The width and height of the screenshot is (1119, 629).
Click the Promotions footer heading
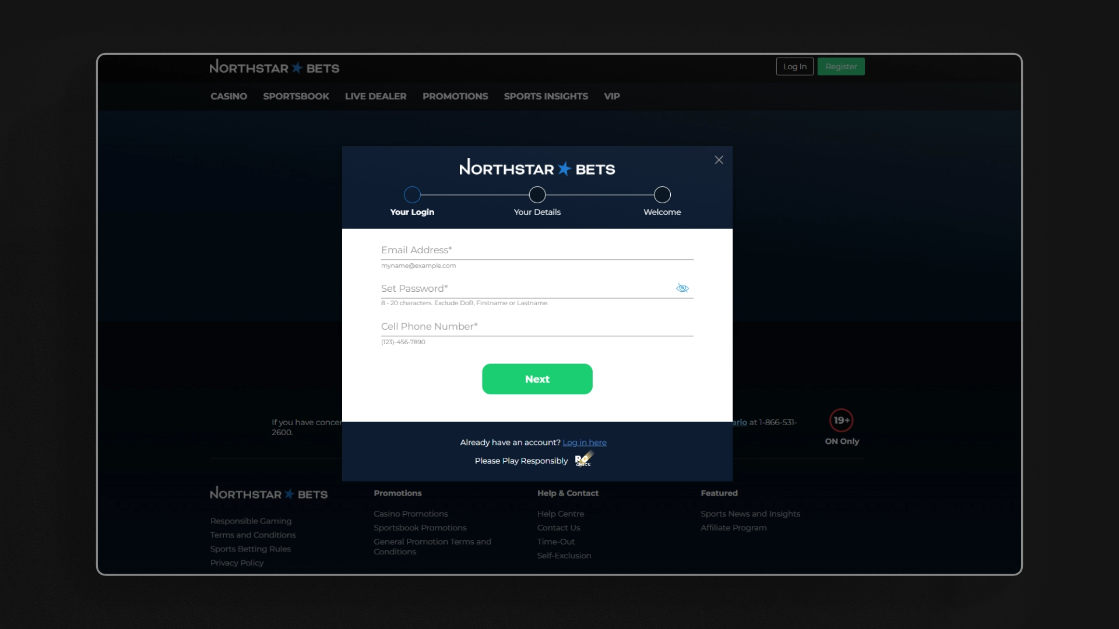[397, 493]
